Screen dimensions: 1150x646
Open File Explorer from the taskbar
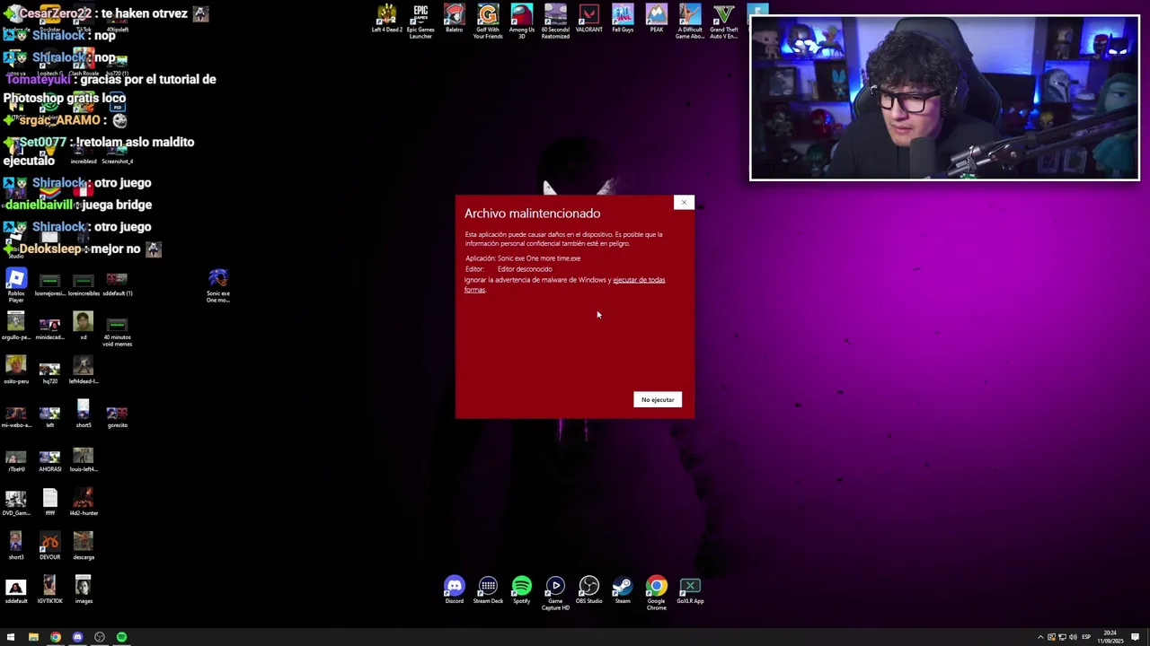click(x=33, y=637)
